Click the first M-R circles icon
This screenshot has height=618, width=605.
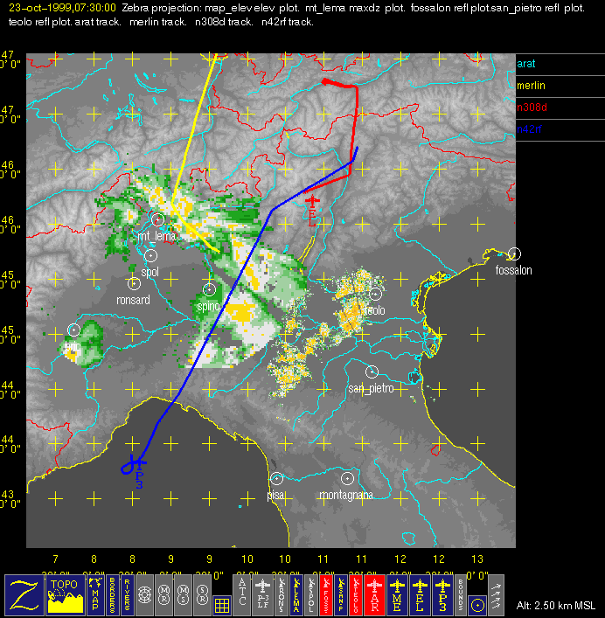pyautogui.click(x=164, y=594)
